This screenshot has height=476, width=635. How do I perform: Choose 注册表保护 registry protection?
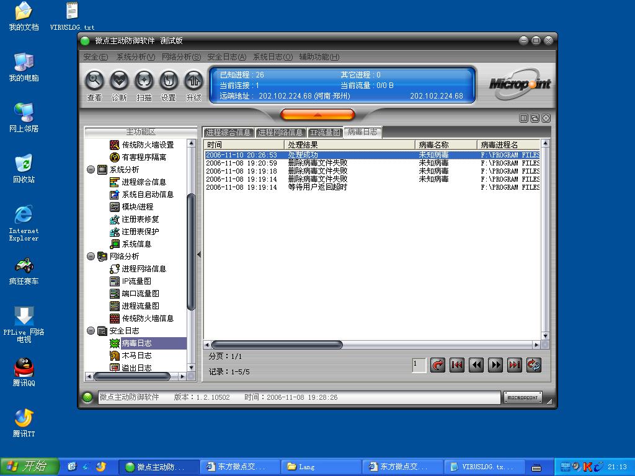pyautogui.click(x=135, y=232)
